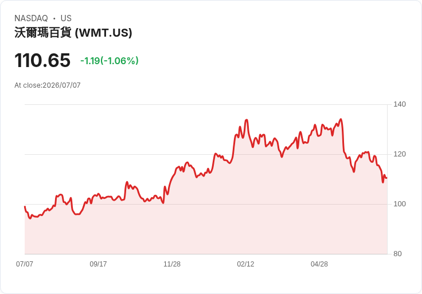Click the chart's peak near 02/12

pos(246,120)
